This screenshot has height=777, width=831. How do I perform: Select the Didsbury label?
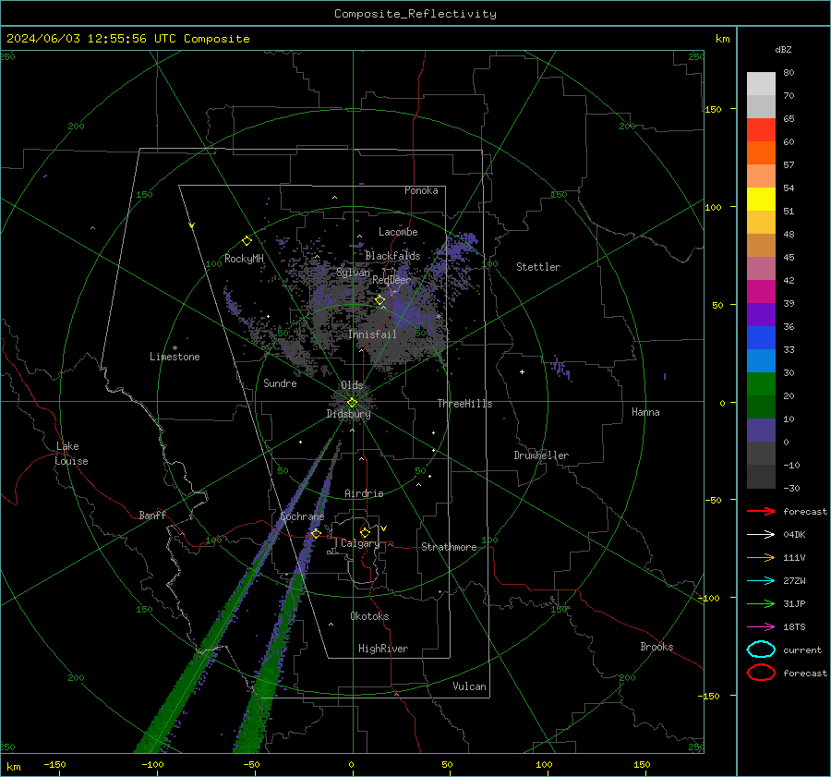[x=348, y=414]
